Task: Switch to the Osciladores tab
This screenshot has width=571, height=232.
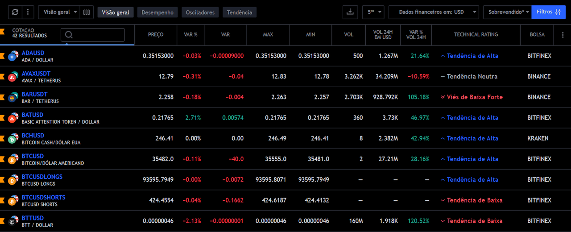Action: 200,12
